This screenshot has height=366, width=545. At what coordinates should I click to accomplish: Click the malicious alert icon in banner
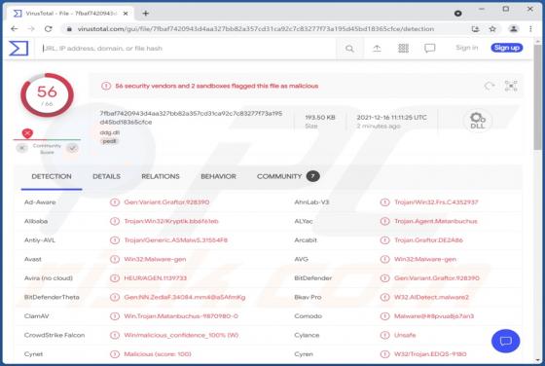pos(106,86)
